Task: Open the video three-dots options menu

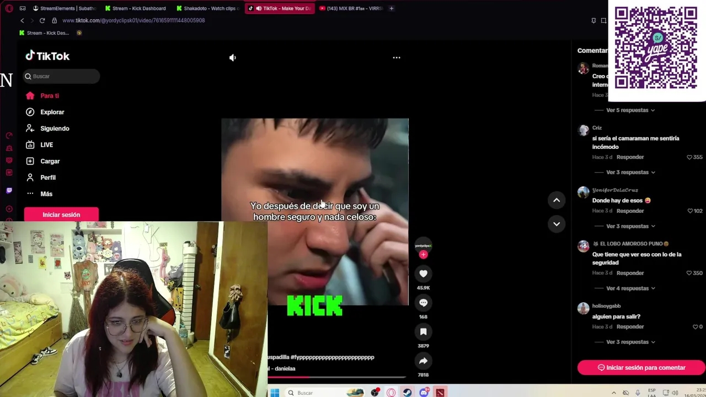Action: [397, 57]
